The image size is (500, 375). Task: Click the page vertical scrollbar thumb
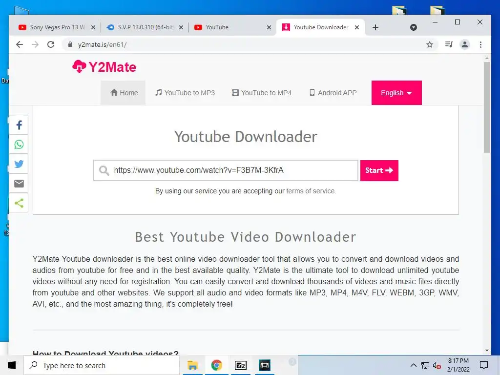point(487,107)
